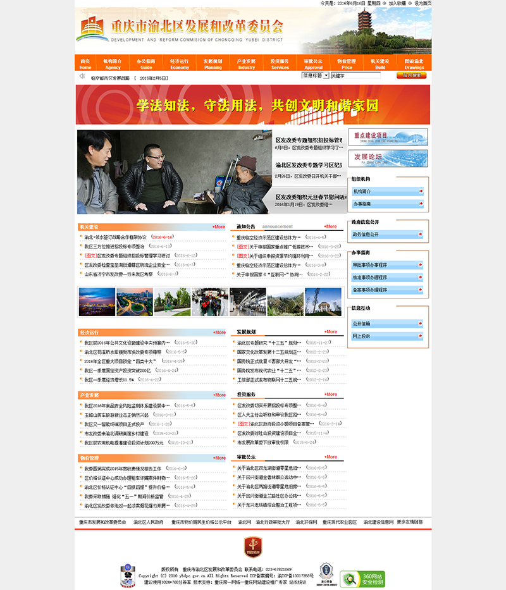Click the red party-government shield icon in footer
Viewport: 506px width, 590px height.
(x=253, y=547)
